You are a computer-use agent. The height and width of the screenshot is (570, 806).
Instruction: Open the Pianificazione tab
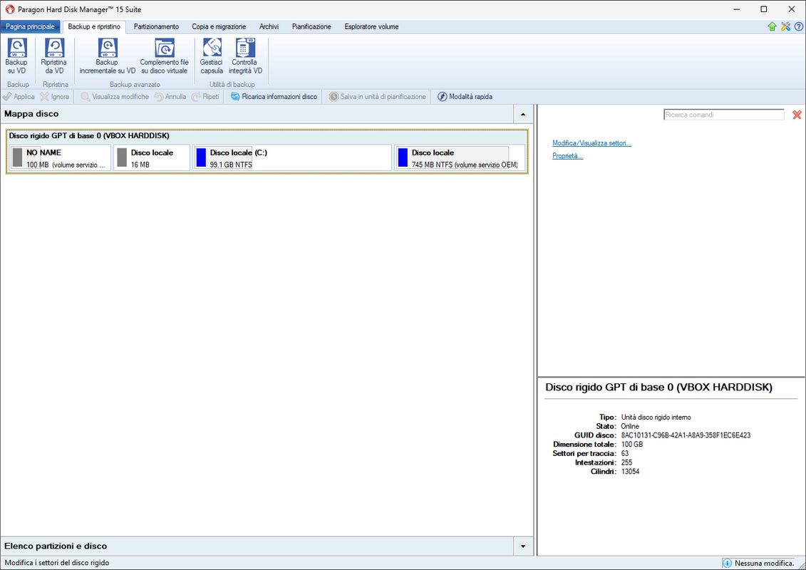click(311, 27)
